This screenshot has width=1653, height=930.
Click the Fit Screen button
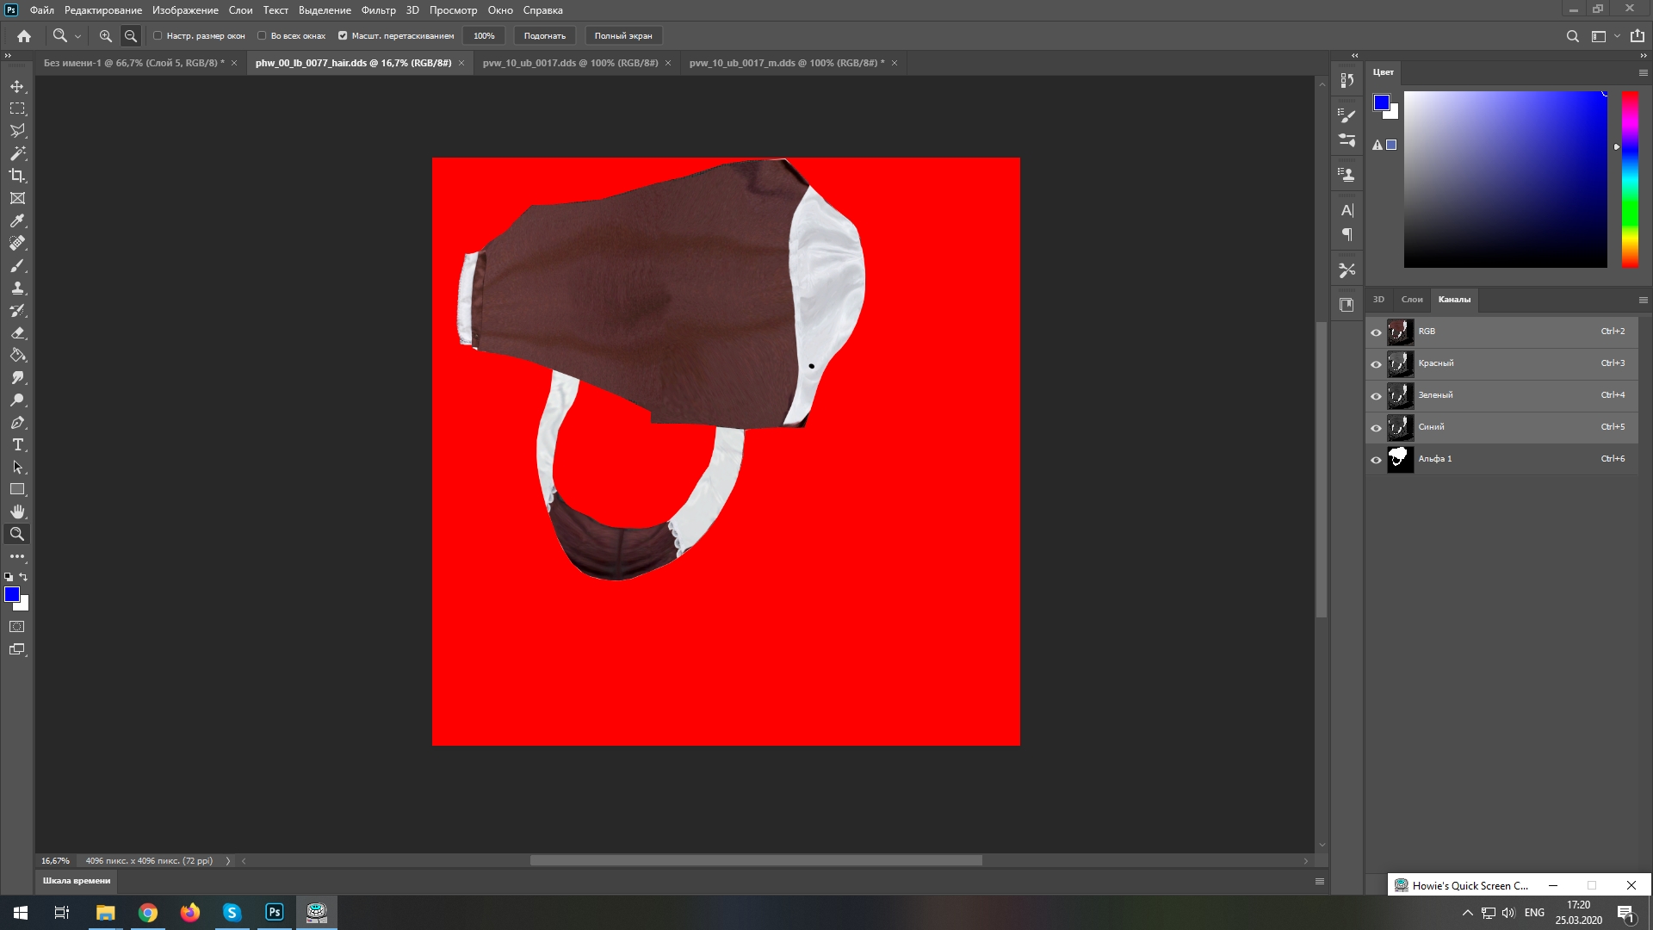544,36
